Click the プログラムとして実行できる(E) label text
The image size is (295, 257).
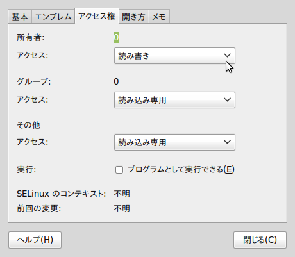[181, 169]
